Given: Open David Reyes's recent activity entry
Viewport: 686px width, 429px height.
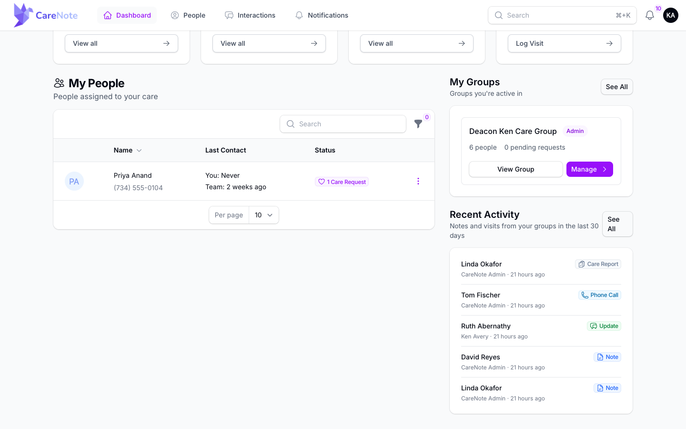Looking at the screenshot, I should (541, 362).
